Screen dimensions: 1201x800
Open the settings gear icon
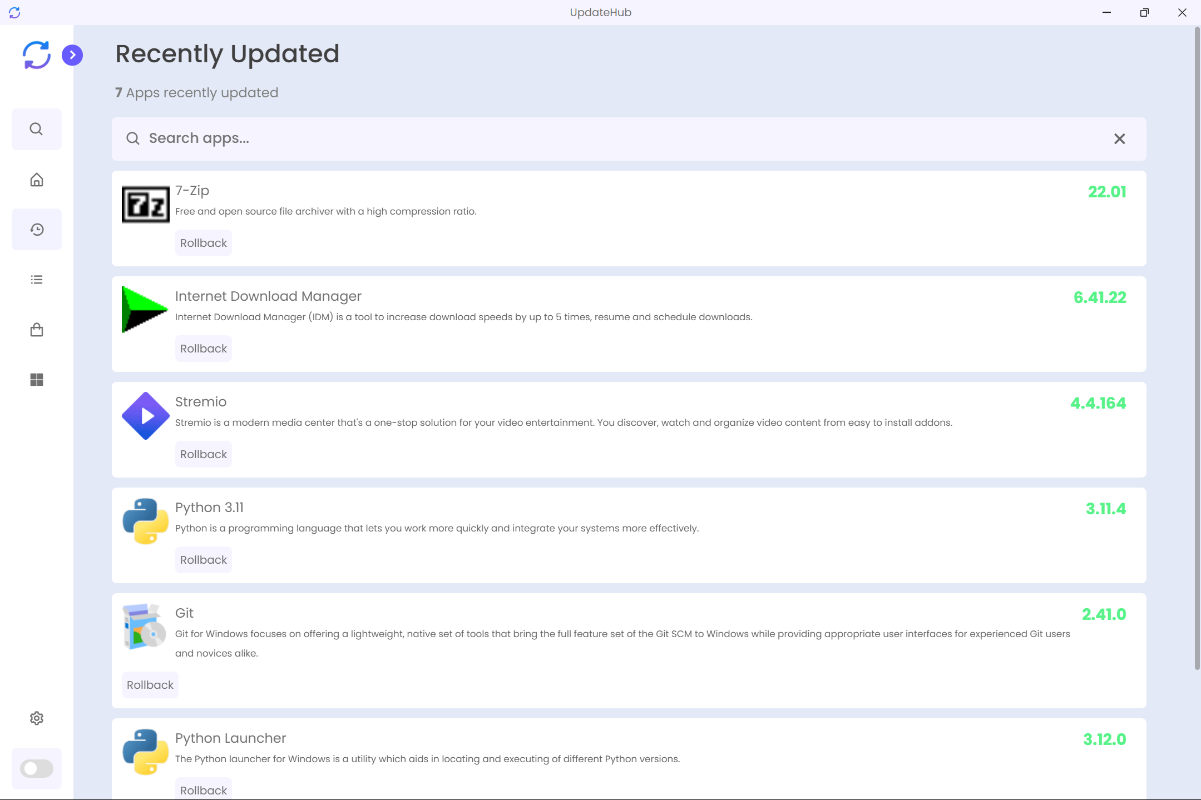tap(36, 718)
